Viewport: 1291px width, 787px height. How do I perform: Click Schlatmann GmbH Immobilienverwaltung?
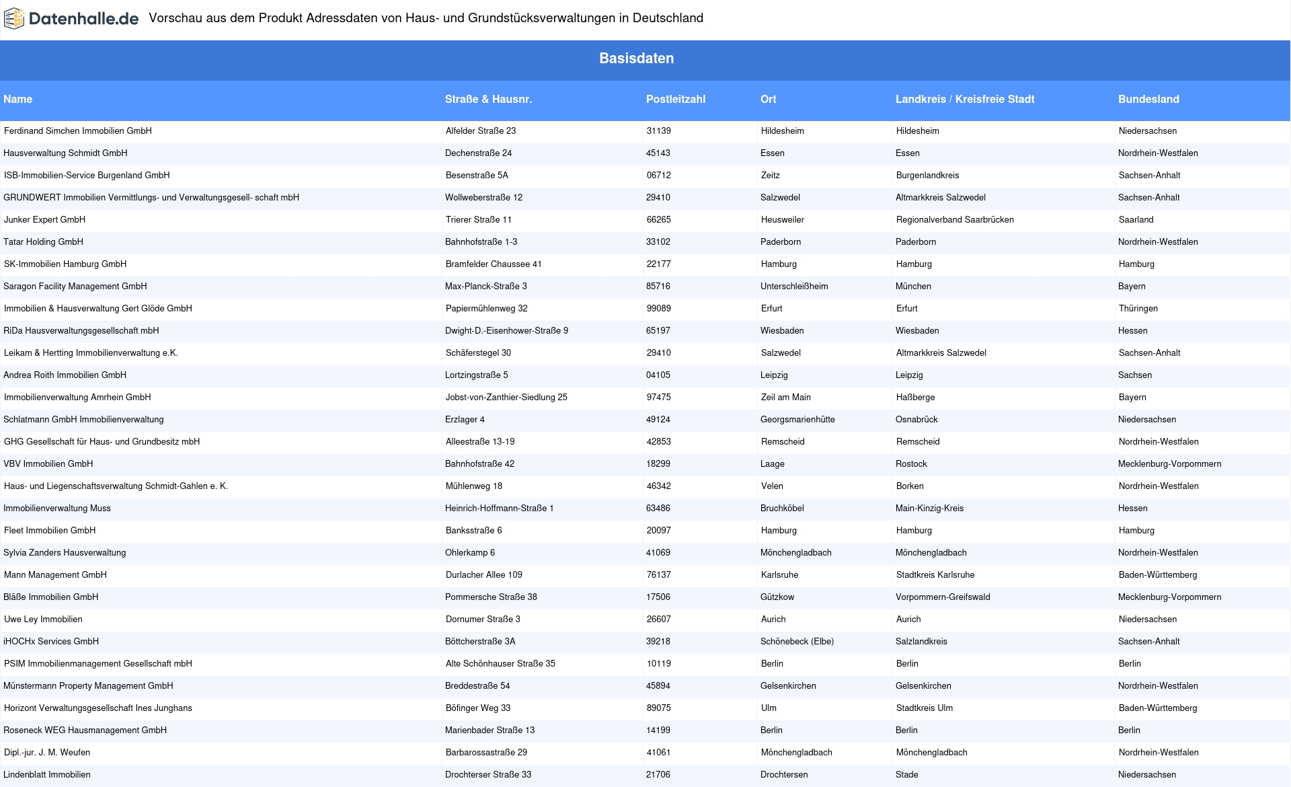point(83,420)
